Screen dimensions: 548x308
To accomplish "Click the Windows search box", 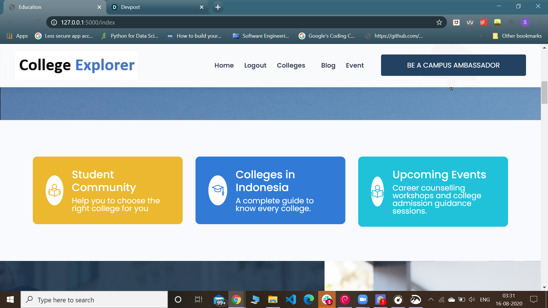I will click(x=94, y=300).
